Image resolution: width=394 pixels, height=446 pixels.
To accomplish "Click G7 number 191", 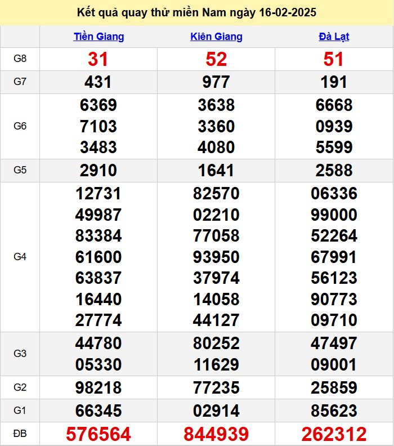I will pos(334,82).
